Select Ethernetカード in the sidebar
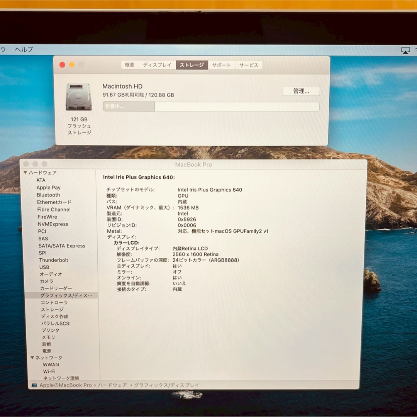The image size is (417, 417). pos(54,202)
